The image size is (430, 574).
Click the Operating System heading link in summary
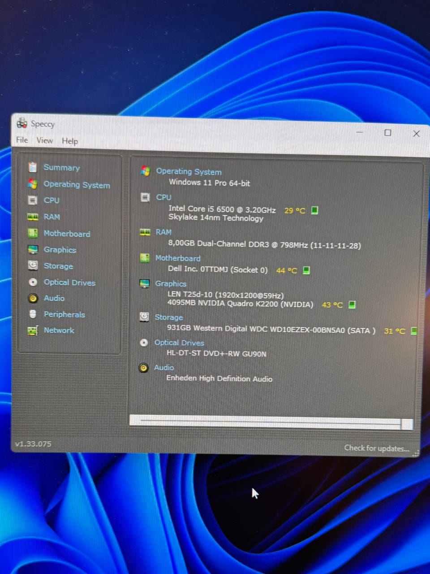tap(189, 171)
